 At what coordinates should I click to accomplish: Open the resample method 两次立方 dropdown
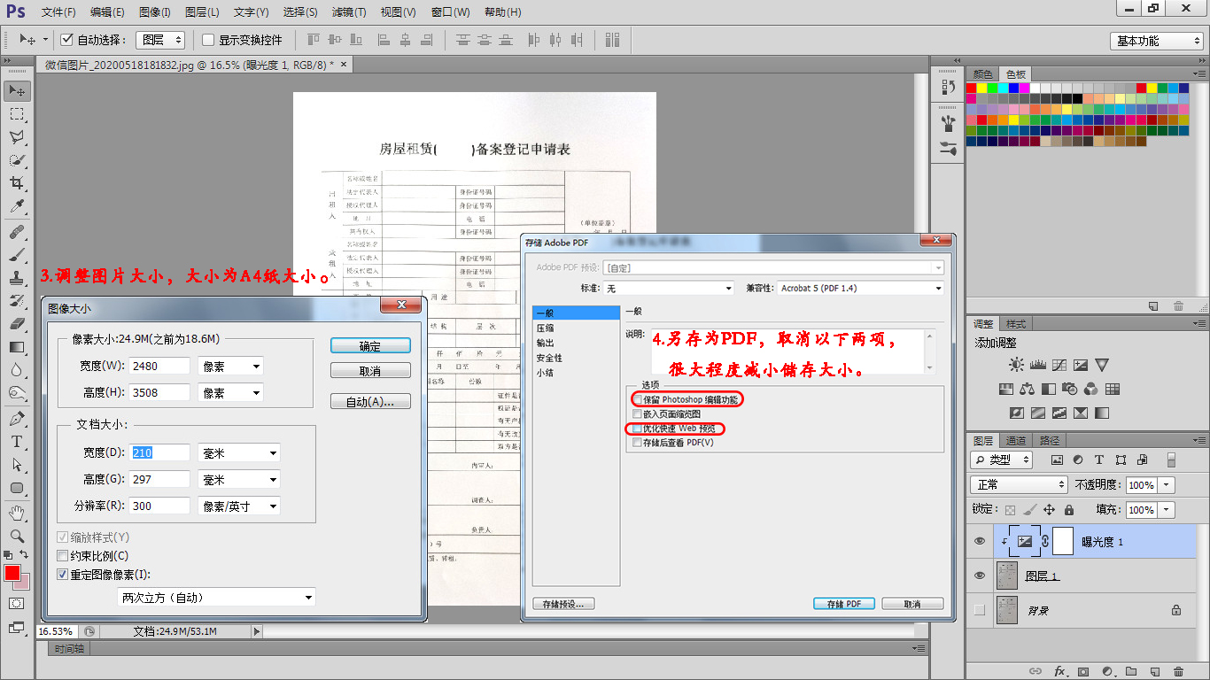[x=216, y=598]
